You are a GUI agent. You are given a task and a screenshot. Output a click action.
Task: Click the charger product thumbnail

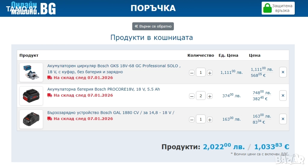[x=31, y=119]
